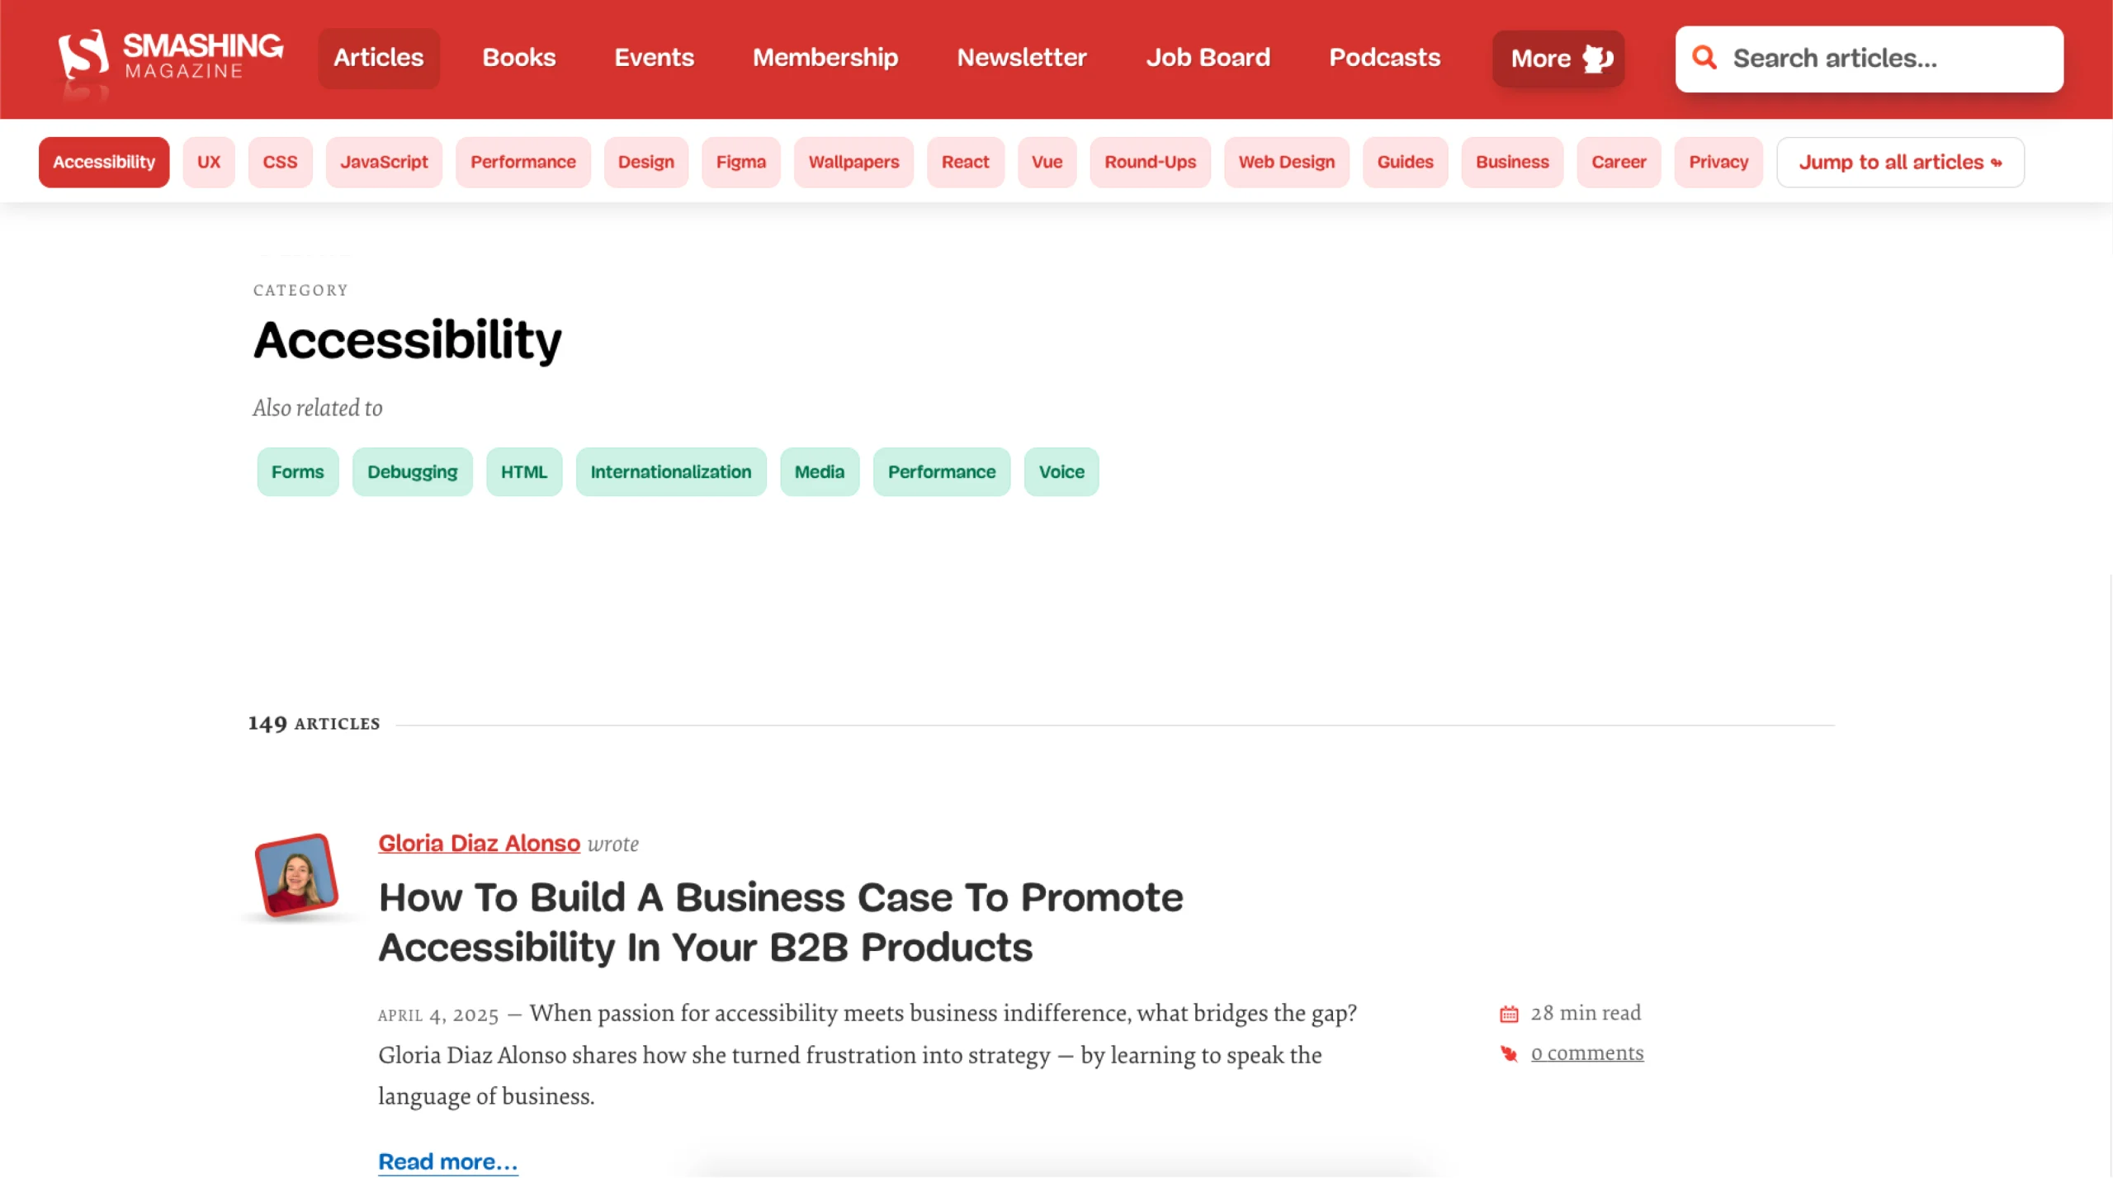
Task: Focus the Search articles field
Action: tap(1869, 59)
